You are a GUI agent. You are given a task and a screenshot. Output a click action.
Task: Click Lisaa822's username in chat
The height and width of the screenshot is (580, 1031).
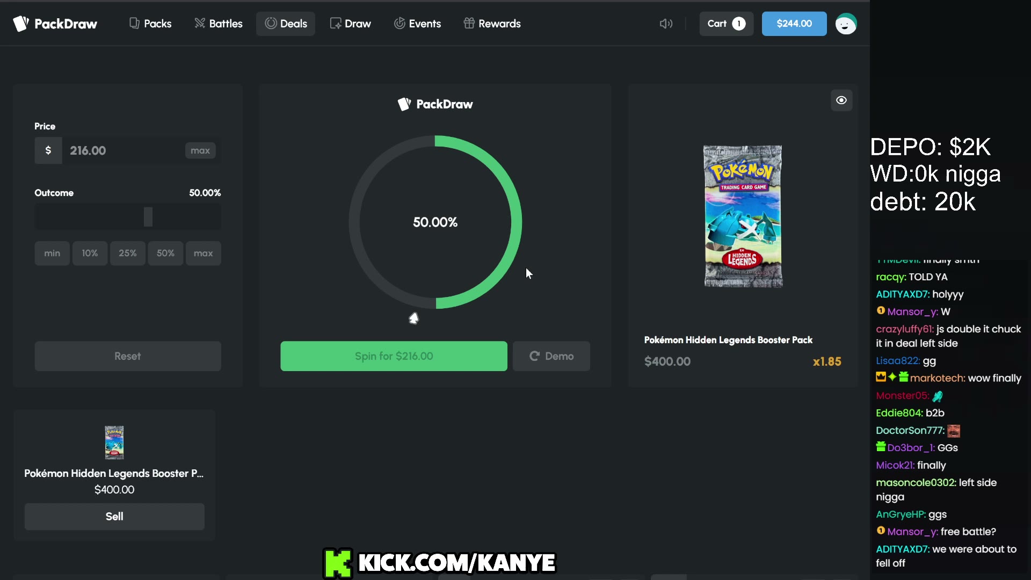pos(898,361)
